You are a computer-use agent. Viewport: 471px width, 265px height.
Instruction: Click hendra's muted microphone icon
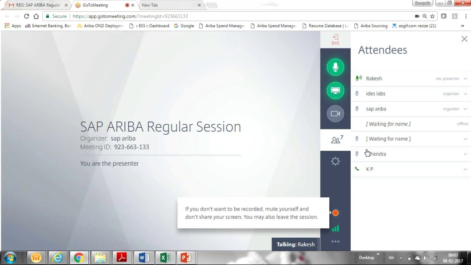point(357,154)
